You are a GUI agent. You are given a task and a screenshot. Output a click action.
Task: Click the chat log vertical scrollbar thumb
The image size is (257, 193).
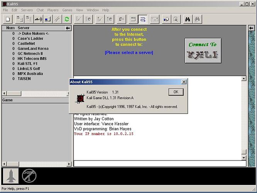[x=244, y=152]
